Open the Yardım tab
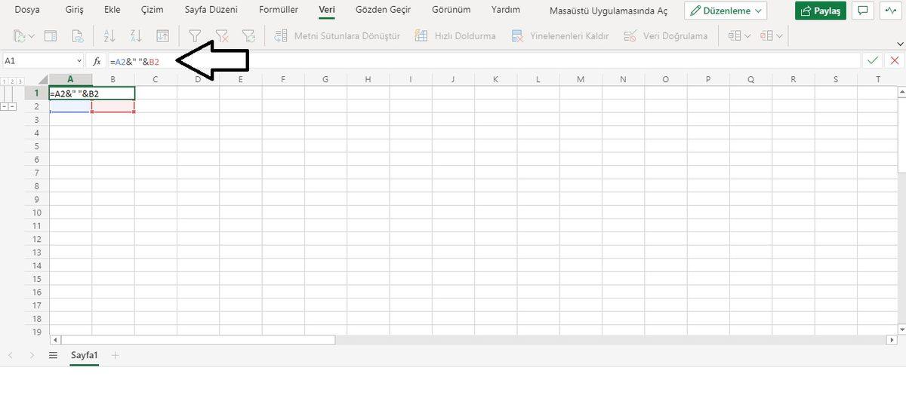 (x=505, y=10)
